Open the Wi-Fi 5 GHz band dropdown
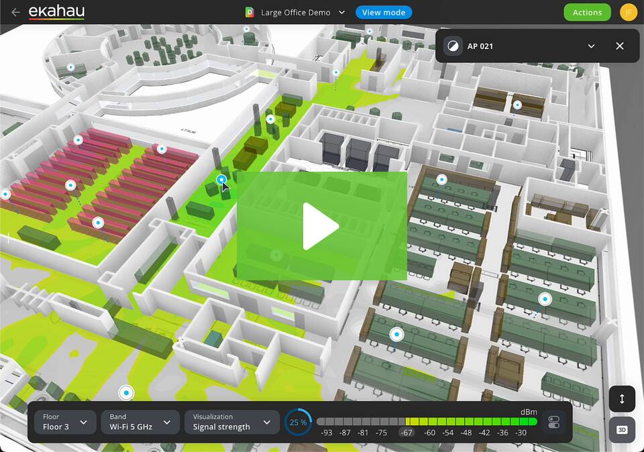 pos(140,422)
